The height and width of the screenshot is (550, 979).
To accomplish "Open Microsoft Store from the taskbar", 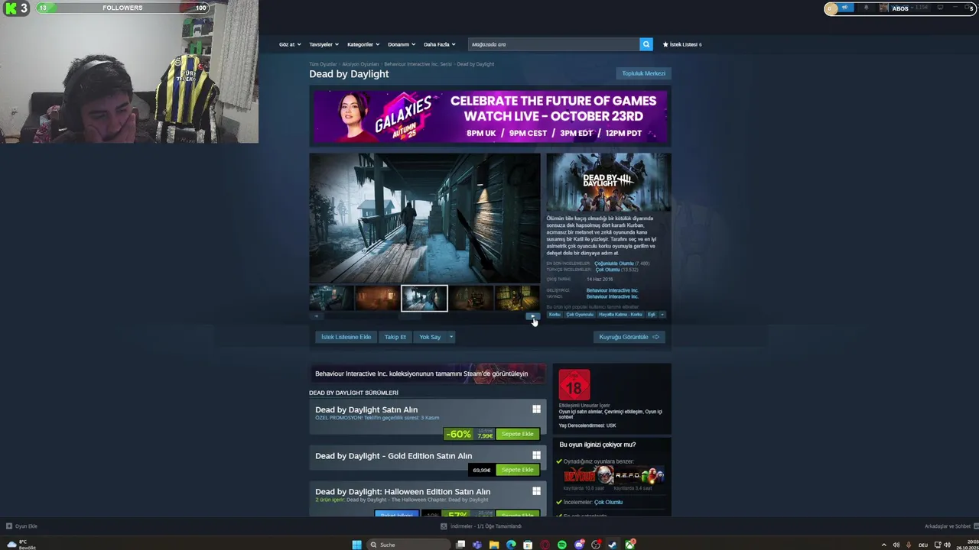I will pyautogui.click(x=528, y=545).
